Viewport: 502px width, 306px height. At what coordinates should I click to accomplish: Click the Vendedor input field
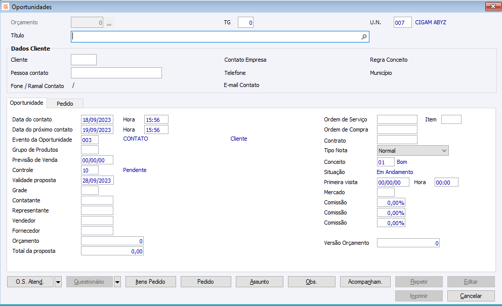pyautogui.click(x=97, y=221)
